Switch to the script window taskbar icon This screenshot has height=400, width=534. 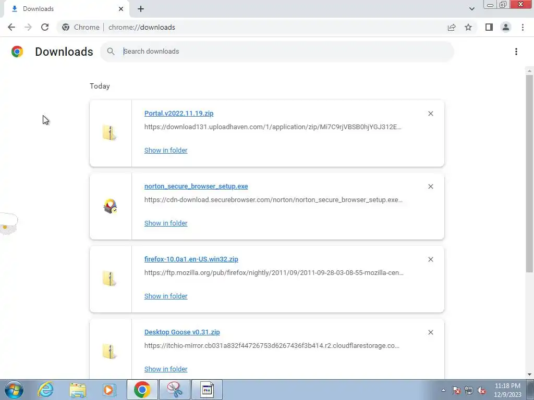[x=207, y=390]
